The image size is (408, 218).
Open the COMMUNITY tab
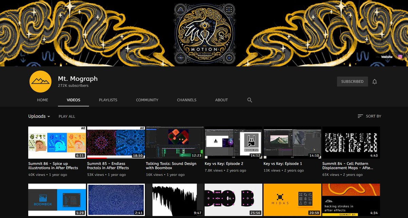147,100
